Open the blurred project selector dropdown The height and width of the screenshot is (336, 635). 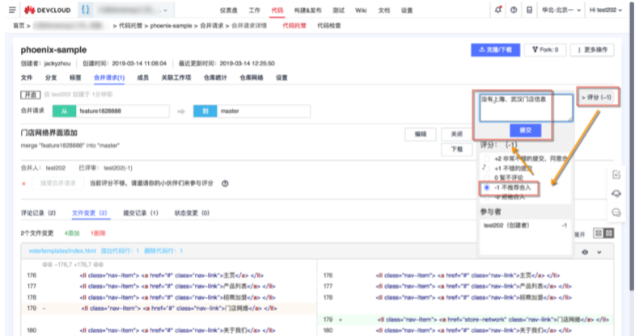pyautogui.click(x=133, y=10)
